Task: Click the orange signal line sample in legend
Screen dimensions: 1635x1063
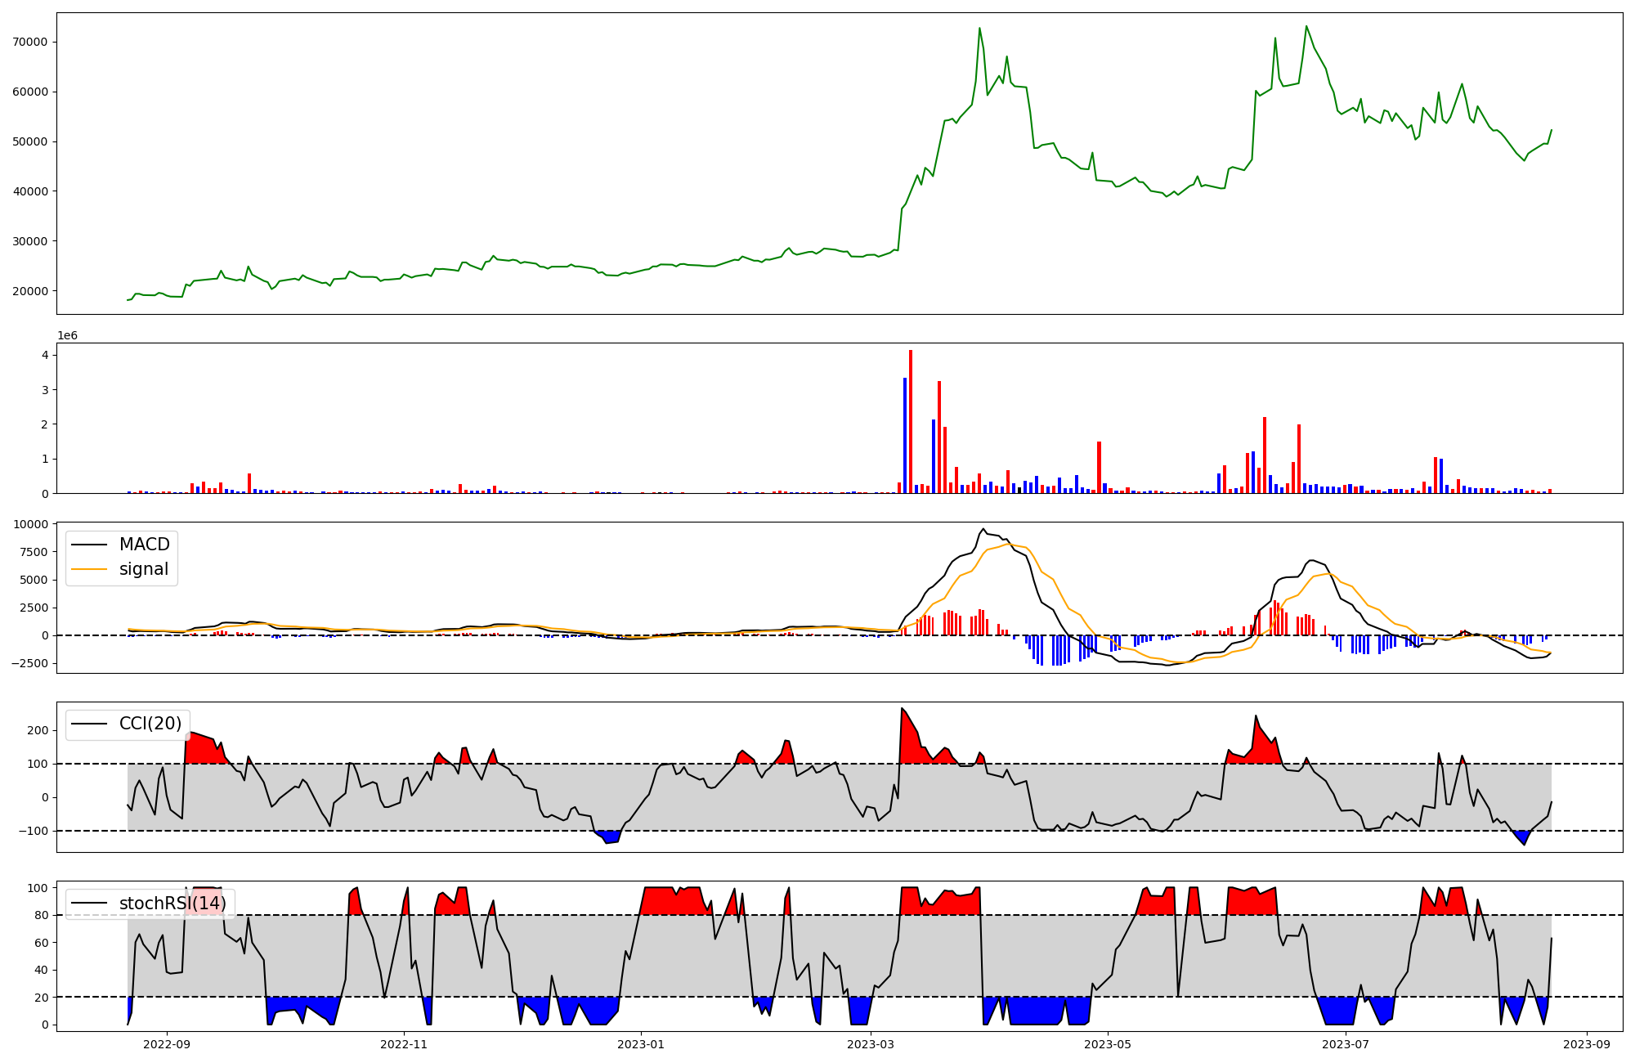Action: [89, 569]
